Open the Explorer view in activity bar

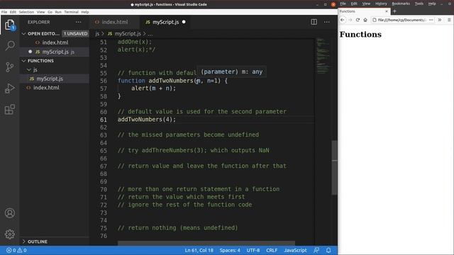click(x=9, y=25)
